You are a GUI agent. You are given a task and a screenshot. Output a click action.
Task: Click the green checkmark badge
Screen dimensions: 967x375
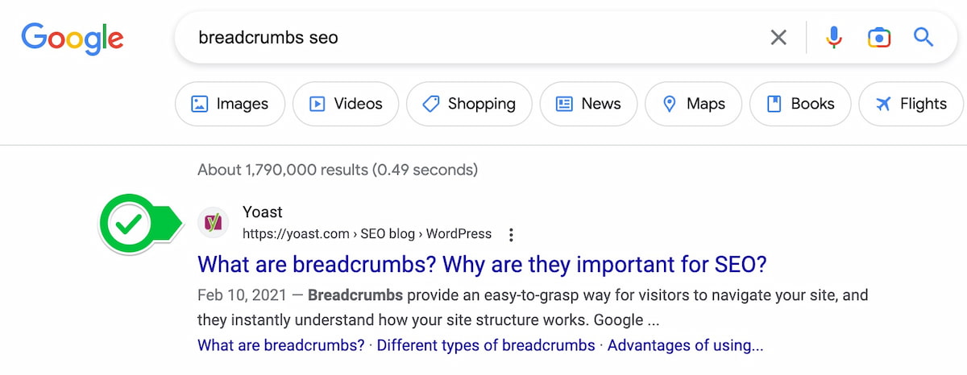coord(127,225)
